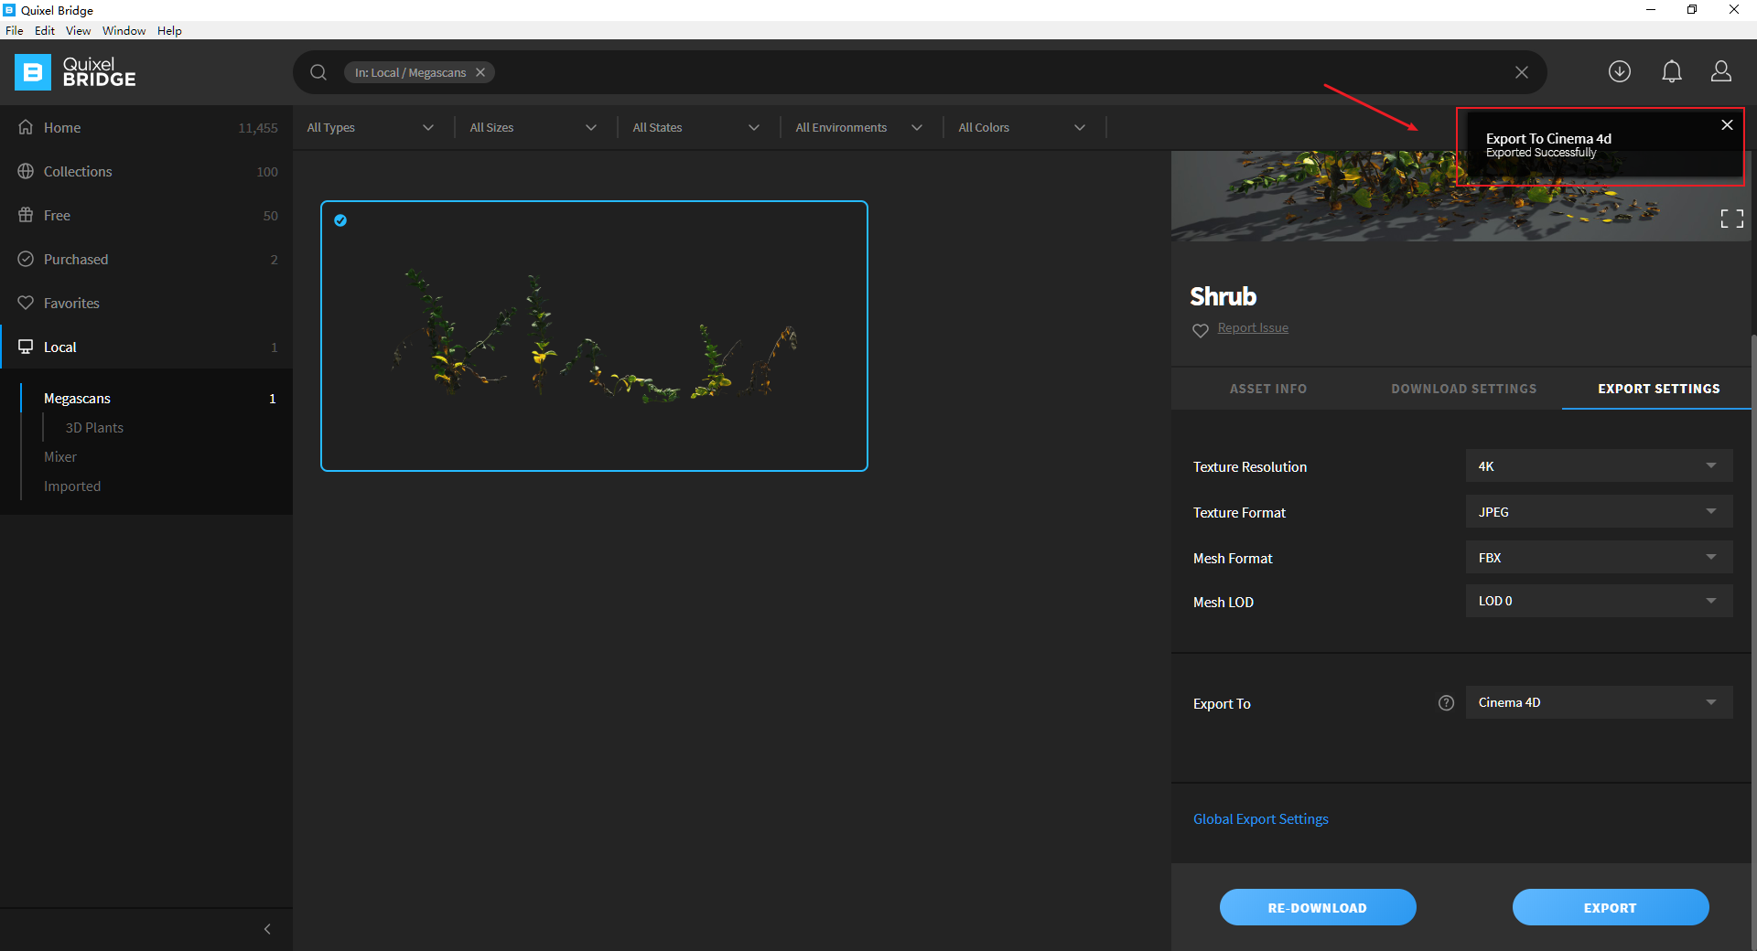The height and width of the screenshot is (951, 1757).
Task: Open the Help menu
Action: click(169, 30)
